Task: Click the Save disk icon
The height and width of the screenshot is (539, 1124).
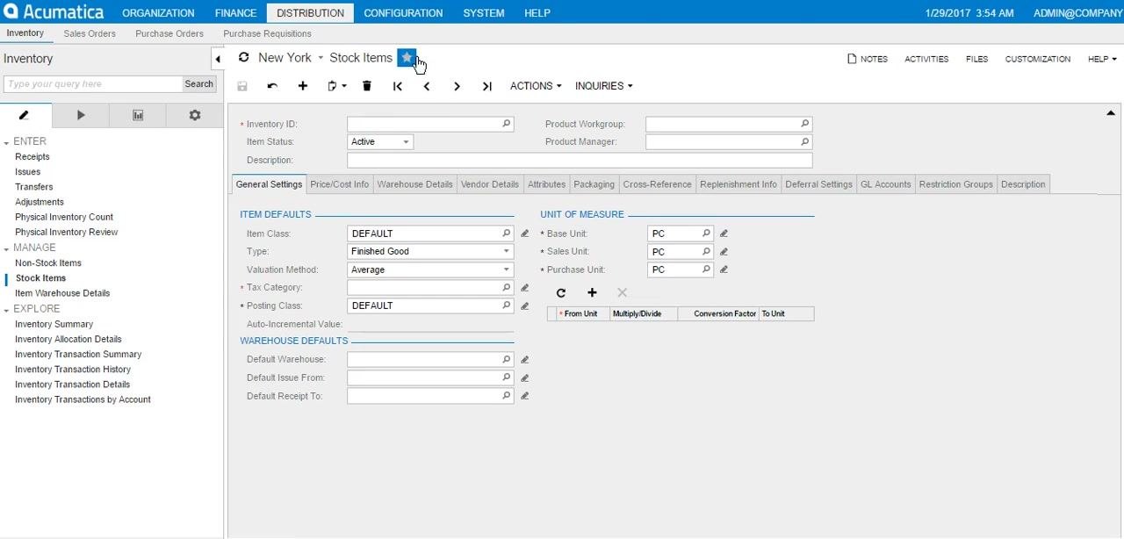Action: tap(242, 86)
